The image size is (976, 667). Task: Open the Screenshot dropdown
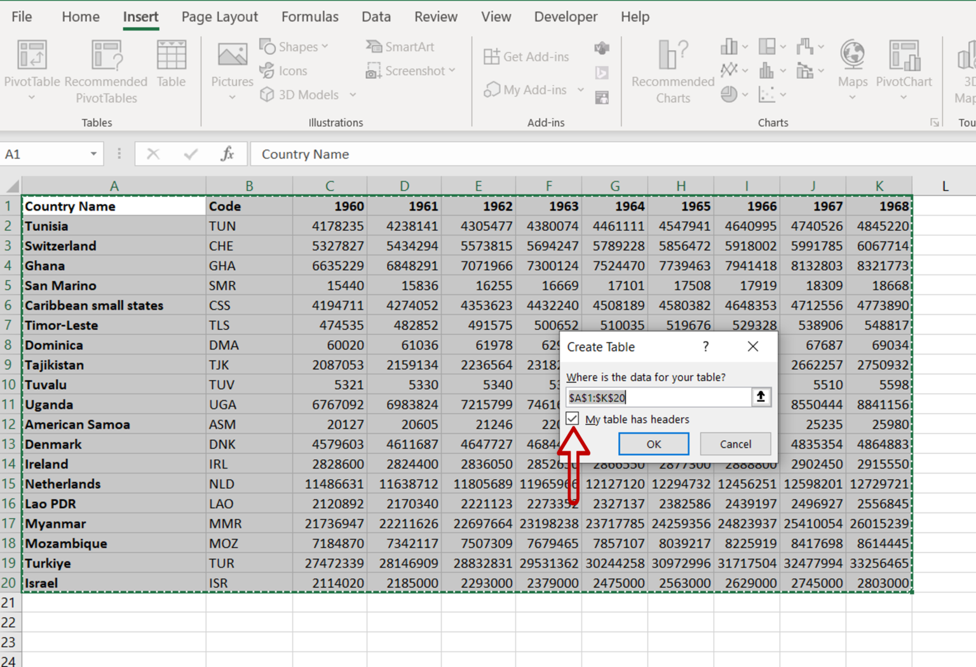point(410,71)
